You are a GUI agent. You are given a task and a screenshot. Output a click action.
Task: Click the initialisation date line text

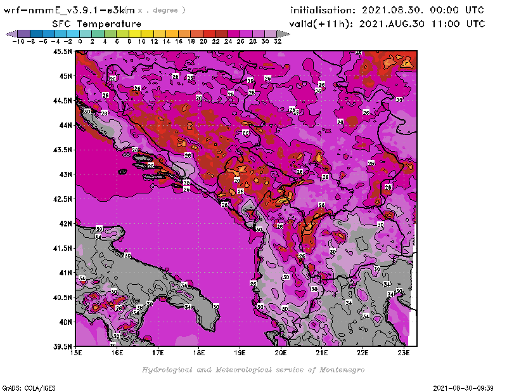coord(387,10)
